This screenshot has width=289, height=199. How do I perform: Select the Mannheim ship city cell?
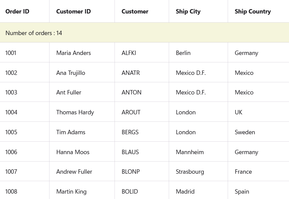pyautogui.click(x=190, y=152)
